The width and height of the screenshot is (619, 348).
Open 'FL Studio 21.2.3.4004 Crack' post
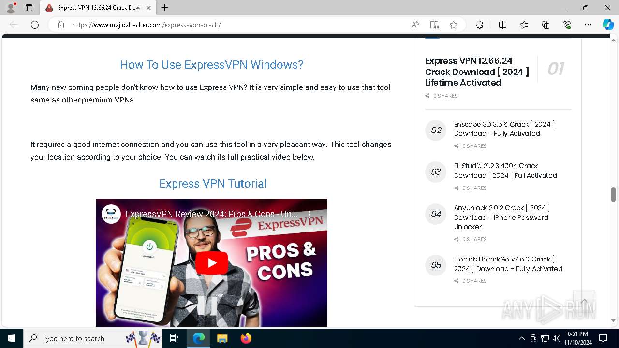pyautogui.click(x=505, y=171)
